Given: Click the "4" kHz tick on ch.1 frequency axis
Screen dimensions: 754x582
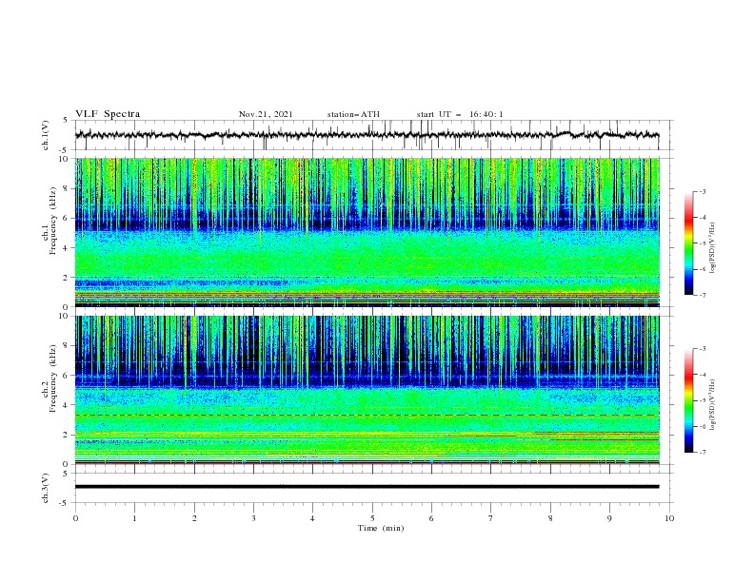Looking at the screenshot, I should tap(67, 248).
